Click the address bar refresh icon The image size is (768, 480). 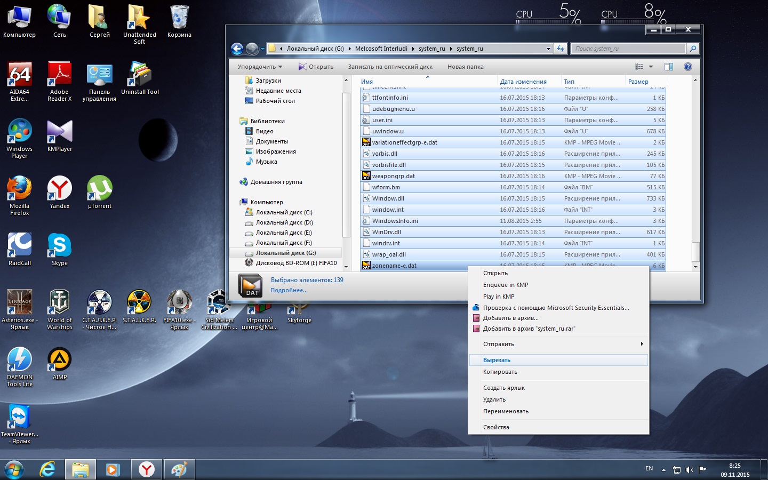pyautogui.click(x=561, y=49)
